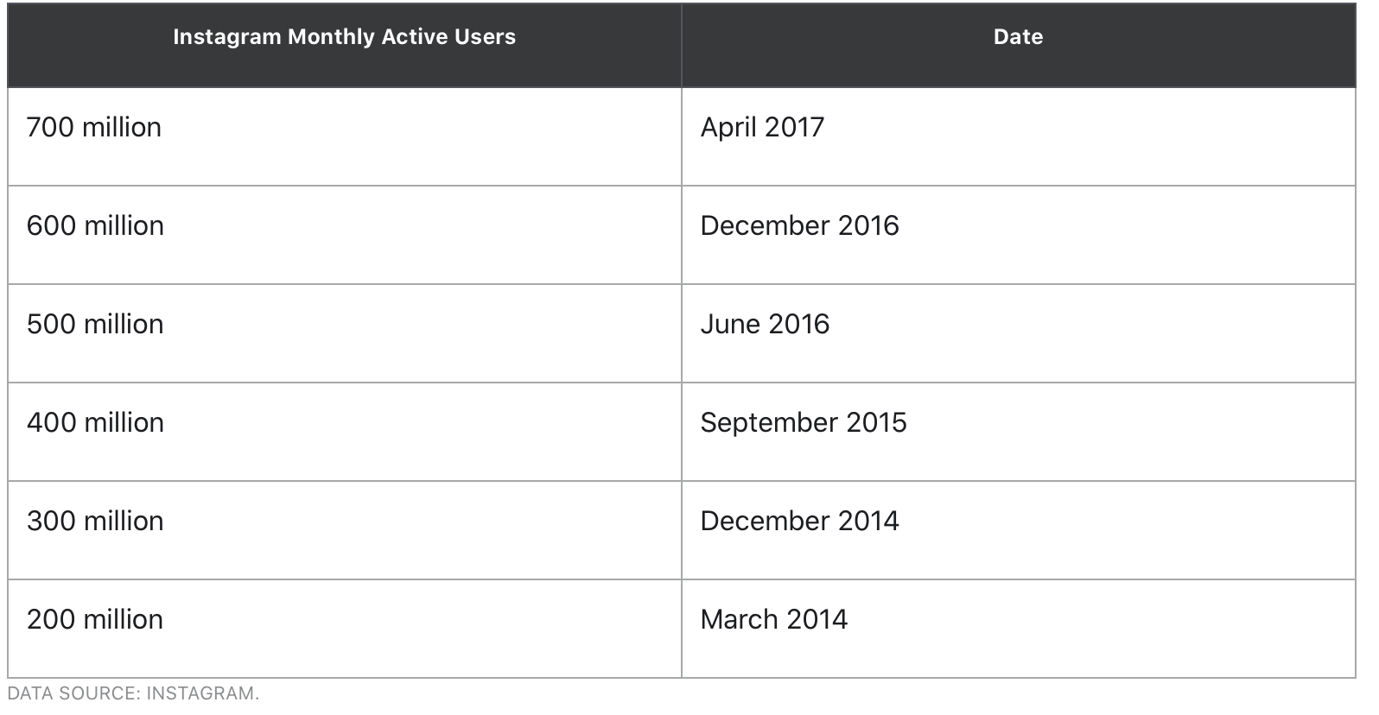The width and height of the screenshot is (1379, 715).
Task: Click the word Instagram in header
Action: tap(227, 37)
